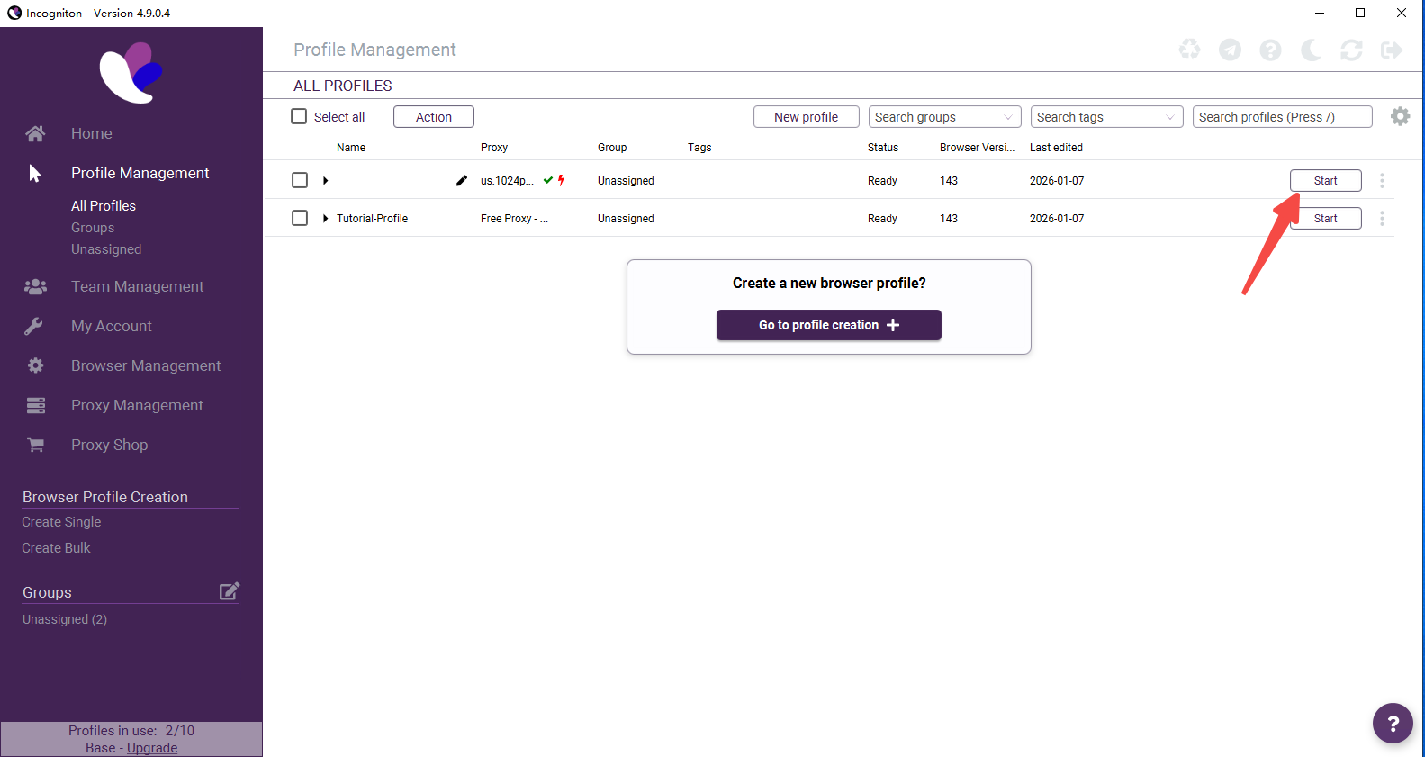This screenshot has height=757, width=1425.
Task: Click the Search profiles input field
Action: point(1282,117)
